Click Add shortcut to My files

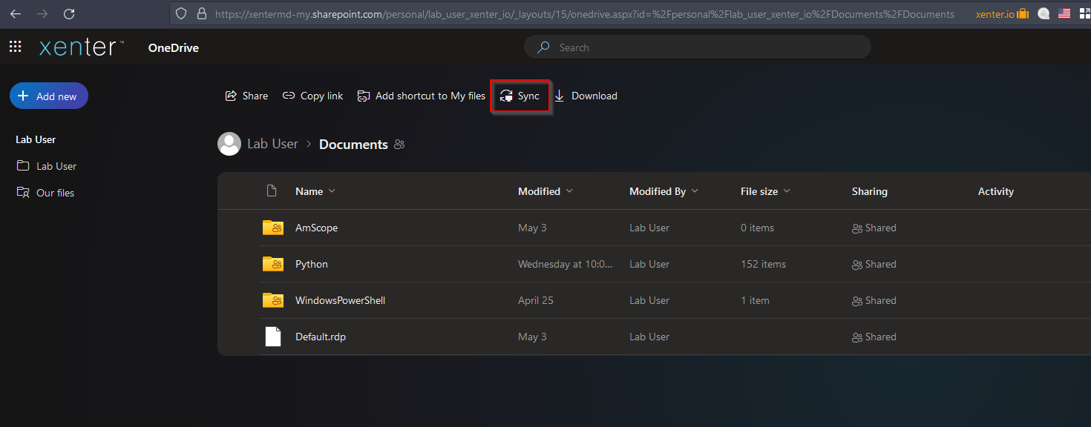tap(421, 96)
